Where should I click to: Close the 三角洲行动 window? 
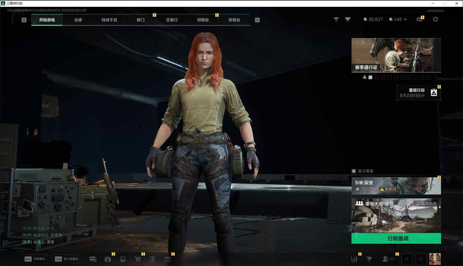457,3
